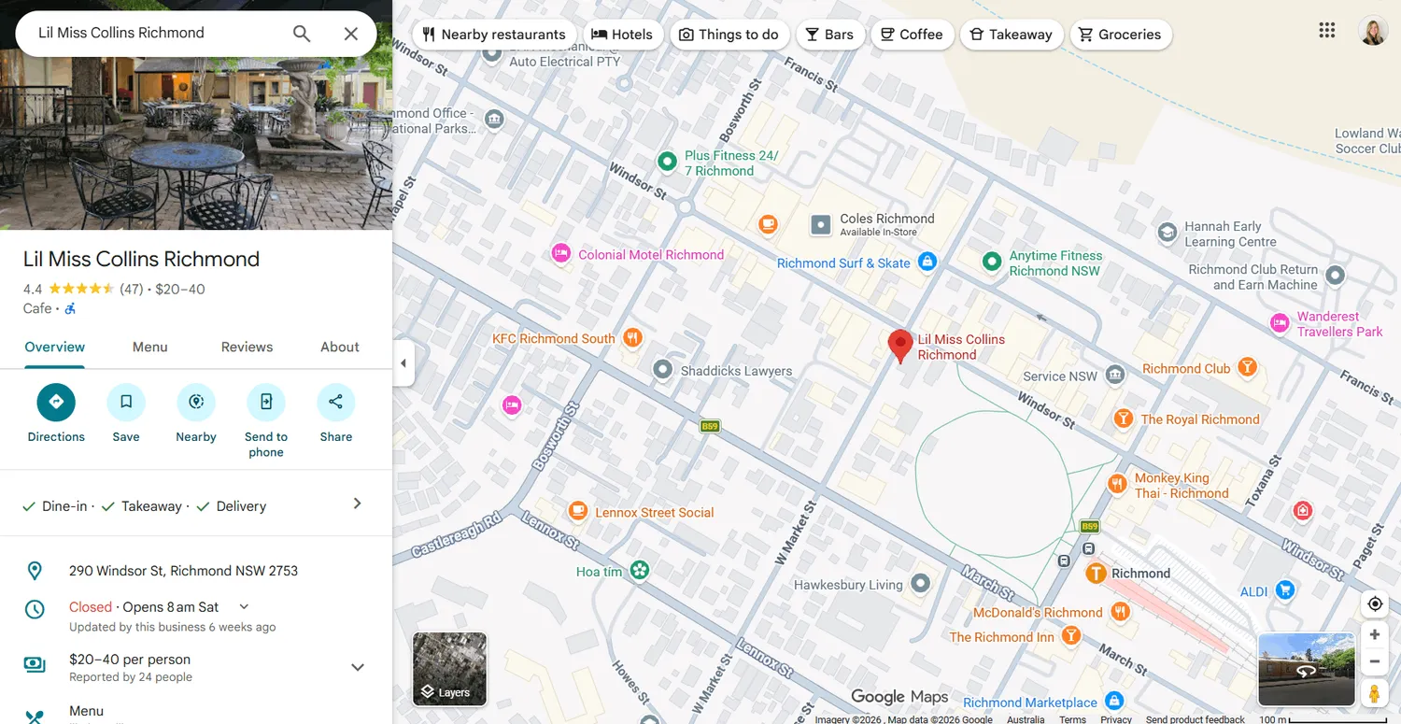Screen dimensions: 1401x724
Task: Collapse the side panel arrow
Action: [403, 363]
